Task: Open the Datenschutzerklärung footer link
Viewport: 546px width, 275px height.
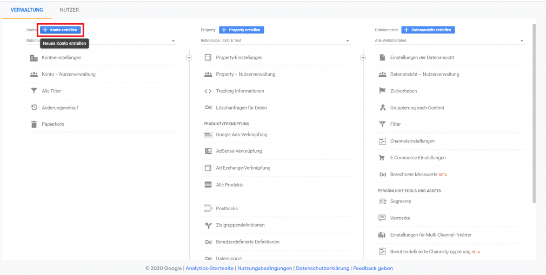Action: point(322,269)
